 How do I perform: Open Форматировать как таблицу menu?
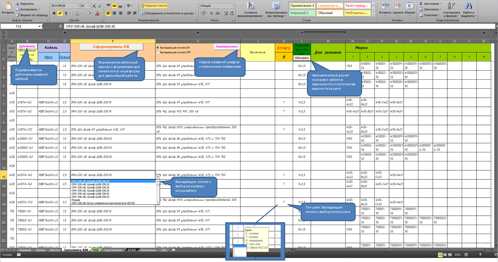pyautogui.click(x=276, y=10)
